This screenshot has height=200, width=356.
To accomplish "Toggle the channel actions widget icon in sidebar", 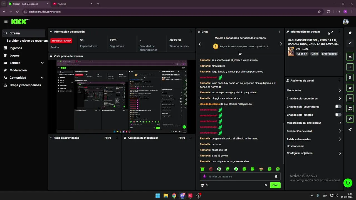I will coord(350,108).
